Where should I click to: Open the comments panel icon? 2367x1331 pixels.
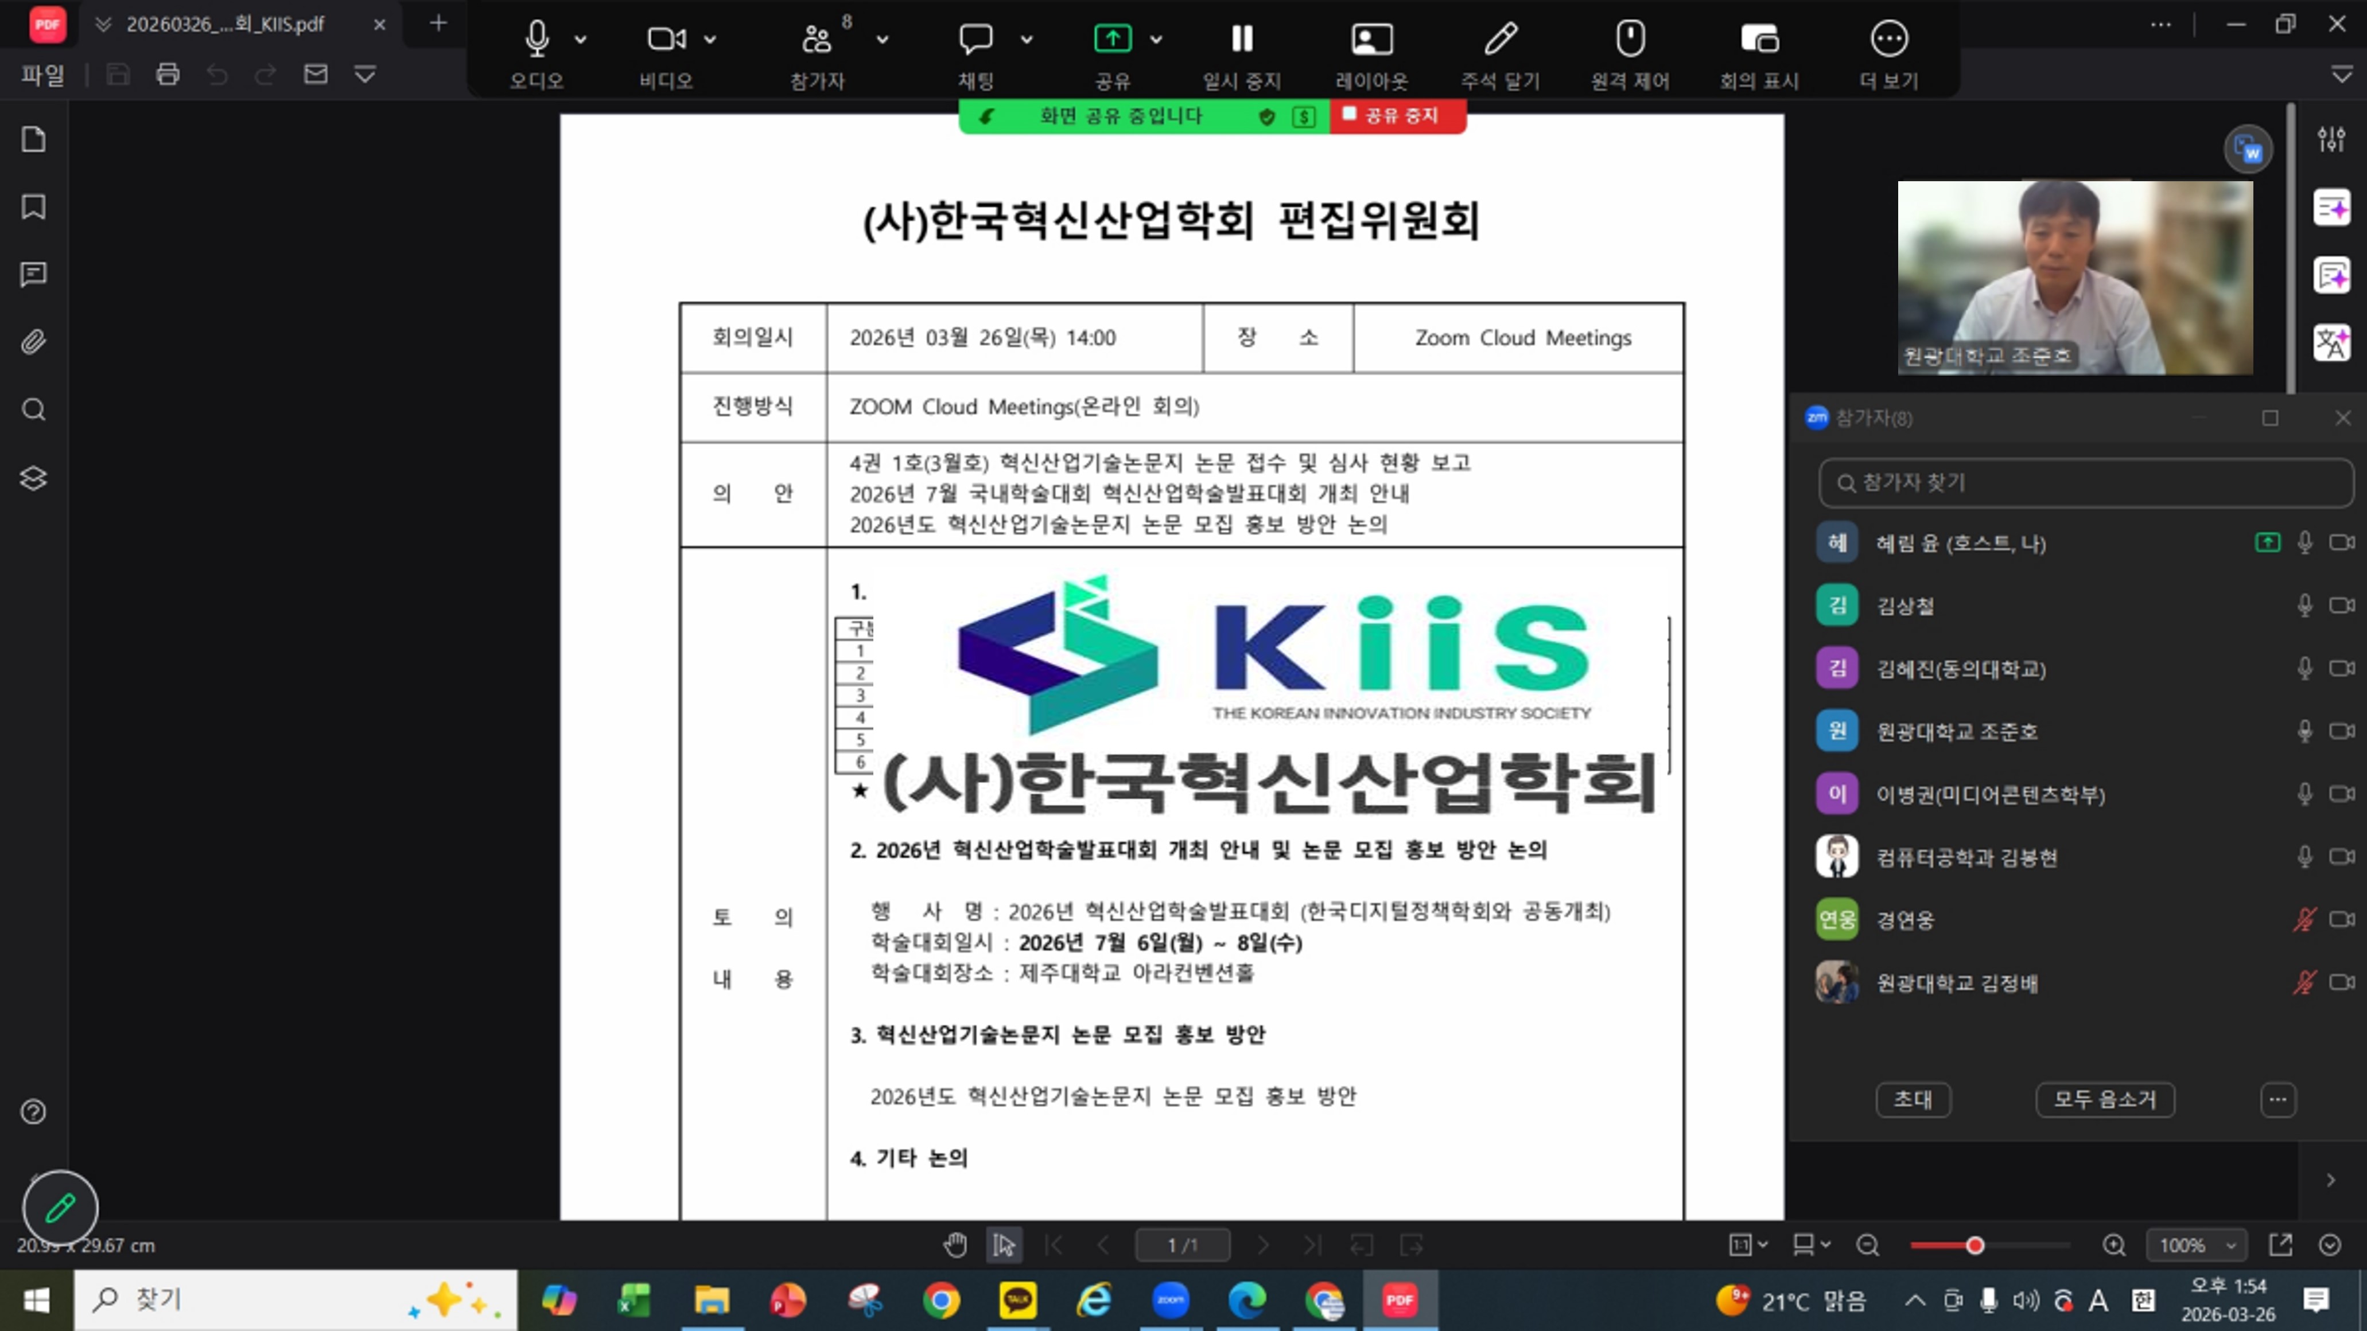33,275
